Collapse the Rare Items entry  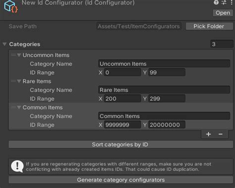click(x=19, y=81)
